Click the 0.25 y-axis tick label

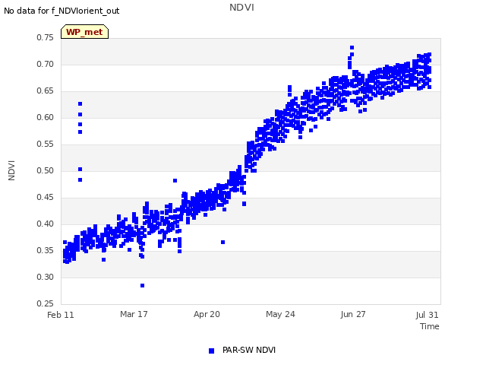click(x=45, y=303)
